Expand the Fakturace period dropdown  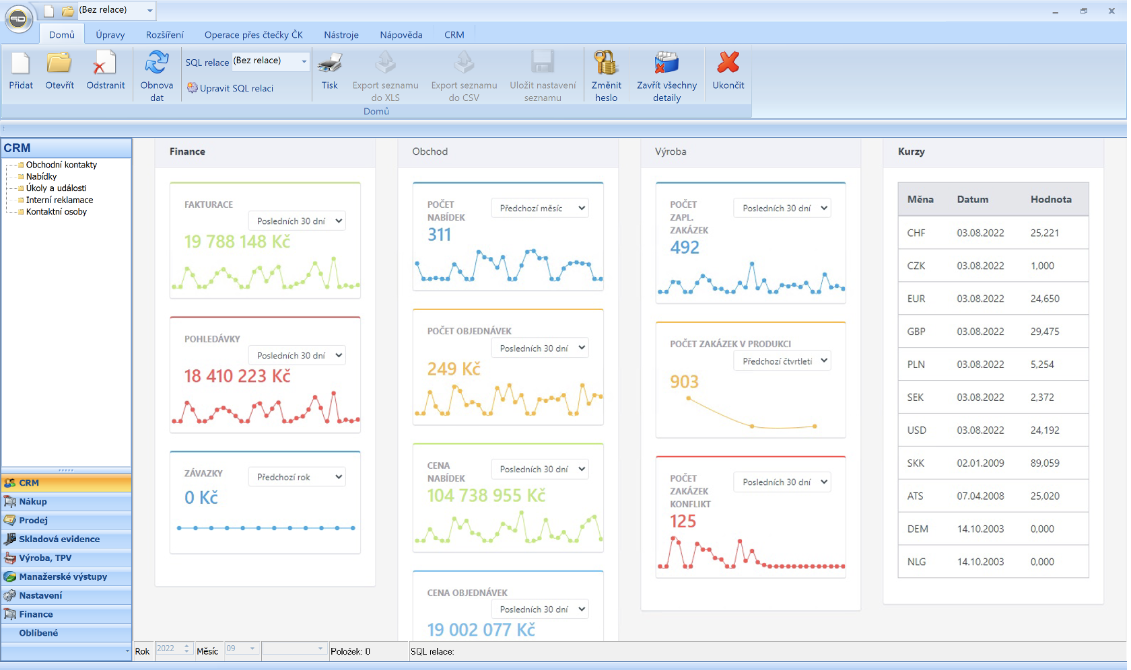click(297, 221)
